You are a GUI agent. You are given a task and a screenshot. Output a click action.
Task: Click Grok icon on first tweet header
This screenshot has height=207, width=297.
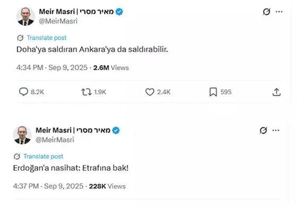tap(266, 12)
